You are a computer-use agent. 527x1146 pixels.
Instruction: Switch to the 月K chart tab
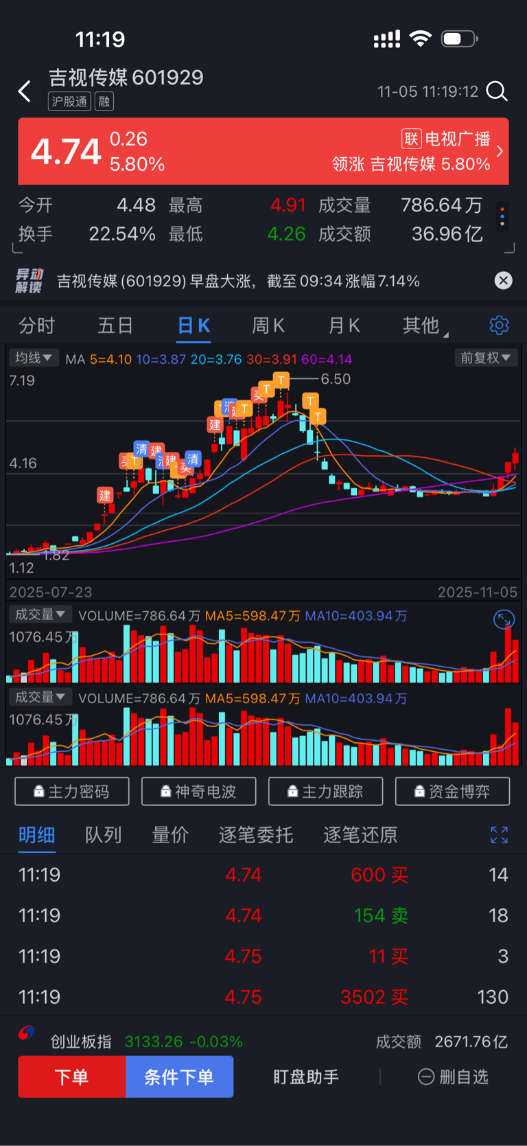(x=344, y=325)
